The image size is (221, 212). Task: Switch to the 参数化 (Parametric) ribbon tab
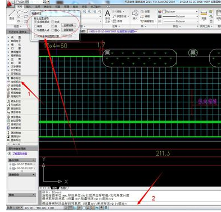point(48,6)
